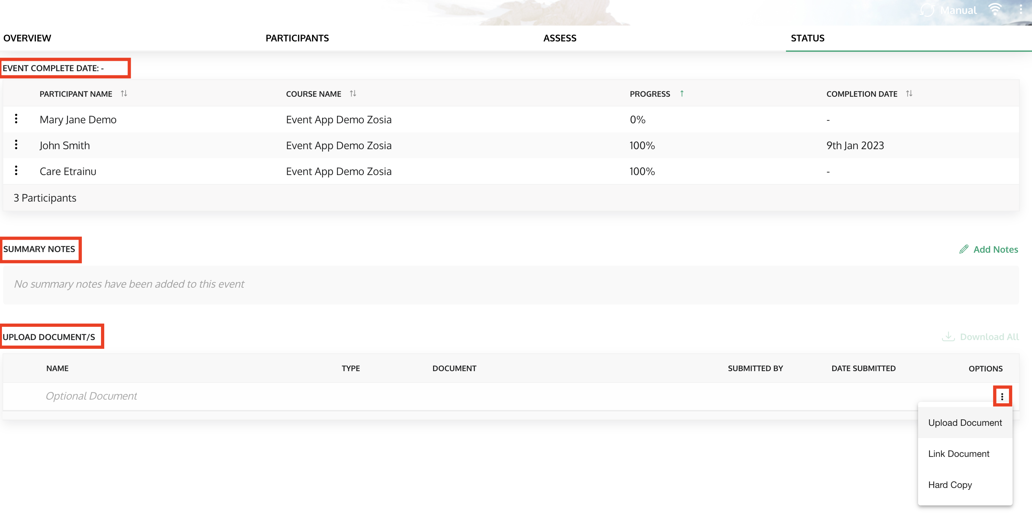Sort table by Completion Date
The image size is (1032, 519).
909,94
